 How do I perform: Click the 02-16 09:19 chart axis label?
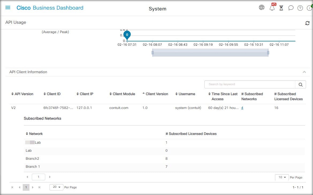click(203, 45)
